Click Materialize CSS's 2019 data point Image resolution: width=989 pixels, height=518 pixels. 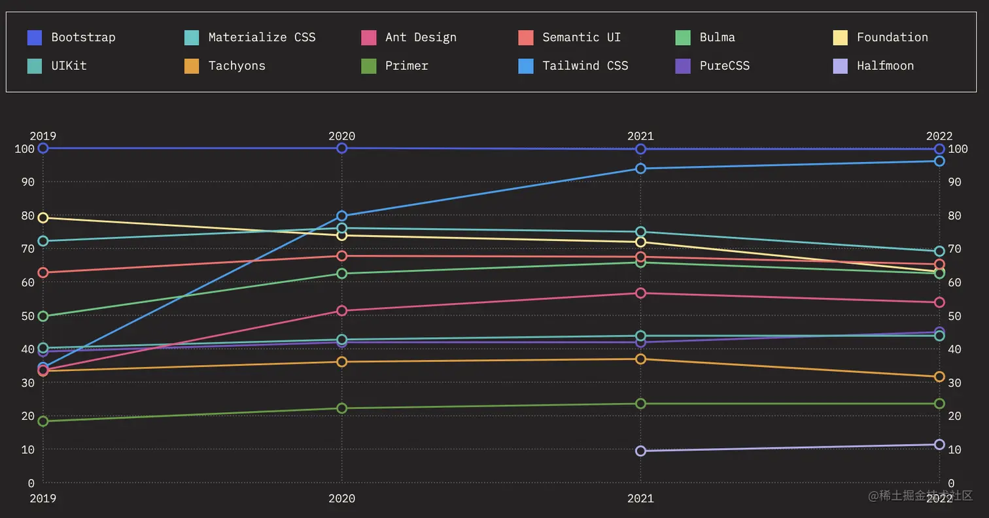43,241
